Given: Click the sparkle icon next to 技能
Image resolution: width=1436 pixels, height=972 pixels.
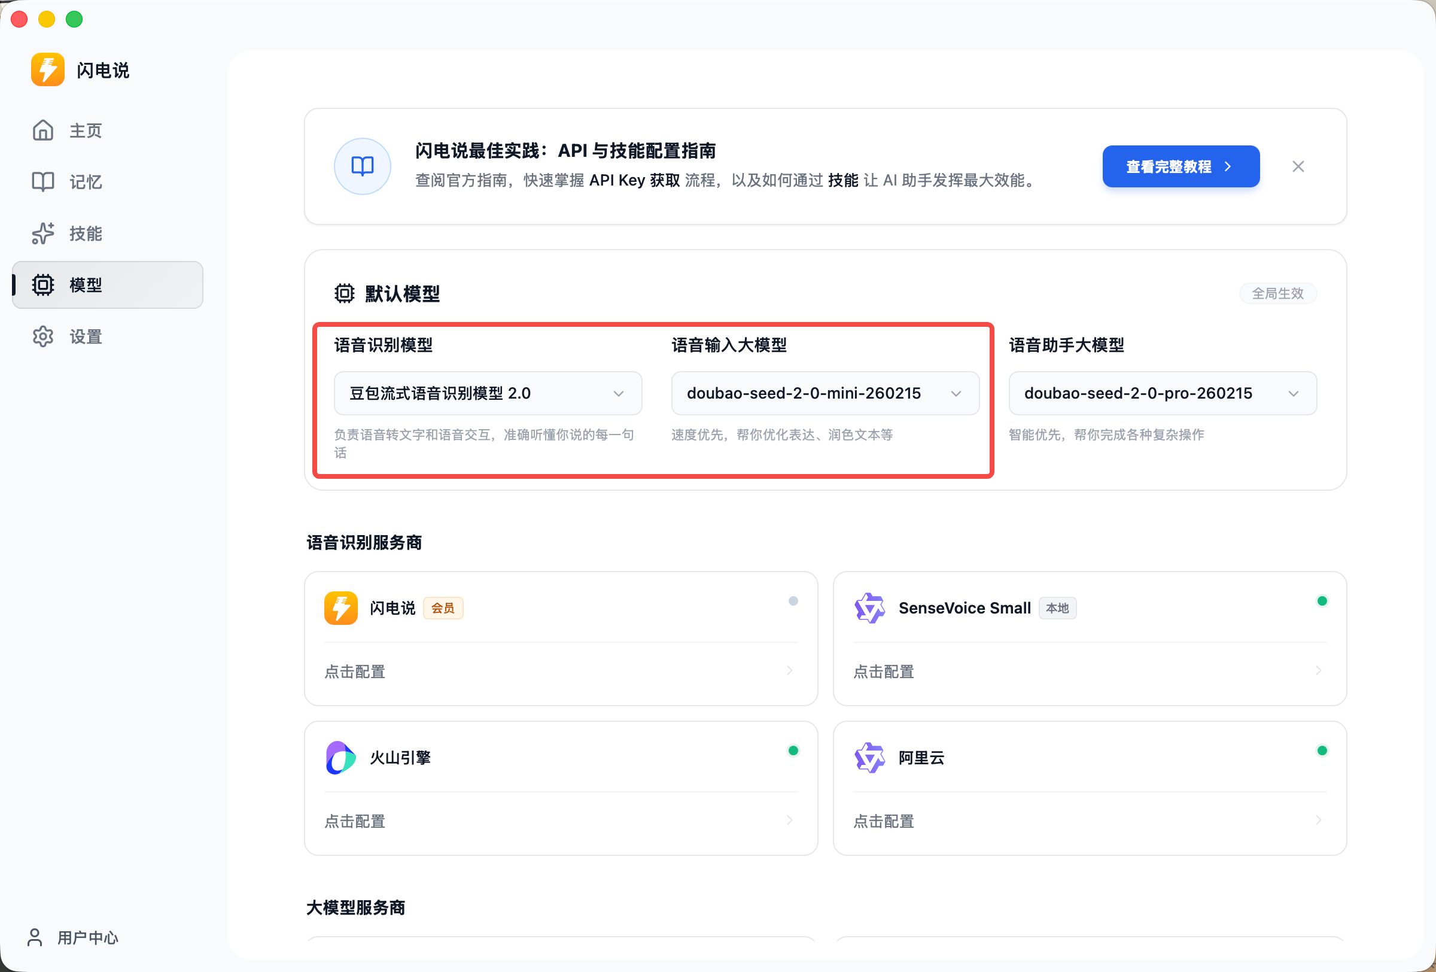Looking at the screenshot, I should point(42,233).
